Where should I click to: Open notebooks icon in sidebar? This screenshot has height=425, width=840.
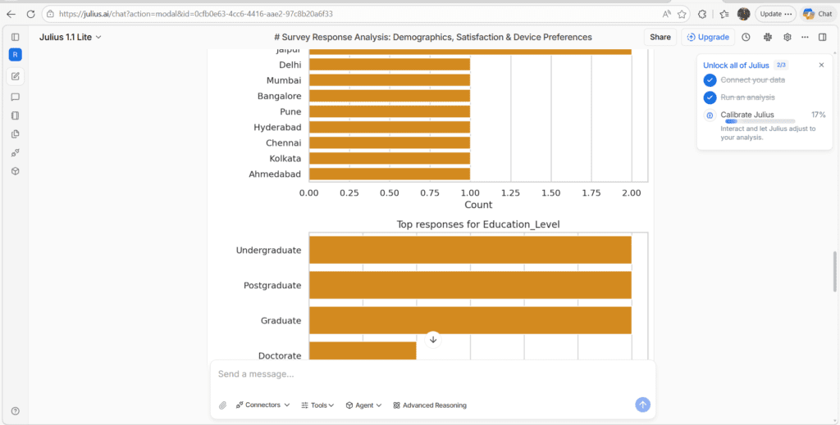click(x=15, y=115)
